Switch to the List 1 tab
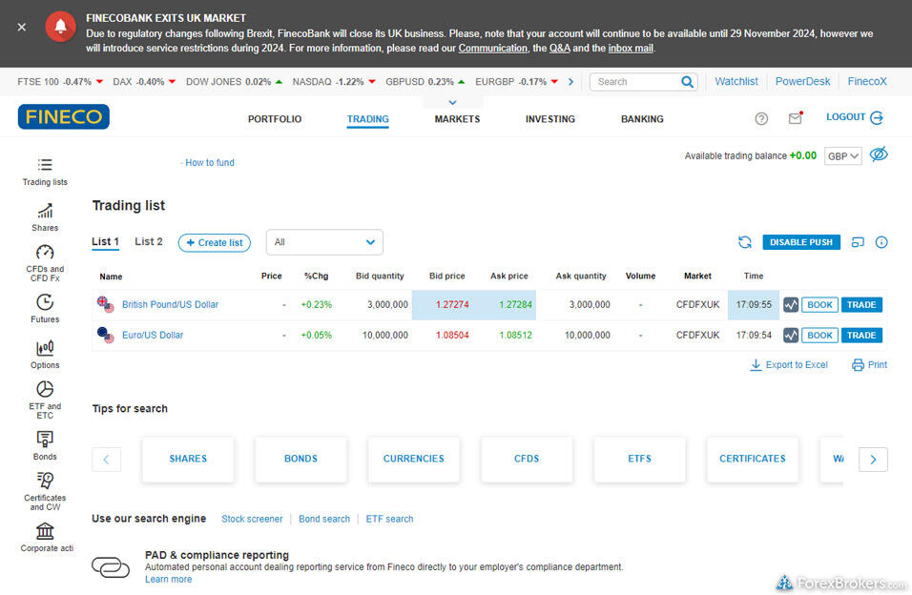Viewport: 912px width, 595px height. click(x=105, y=242)
